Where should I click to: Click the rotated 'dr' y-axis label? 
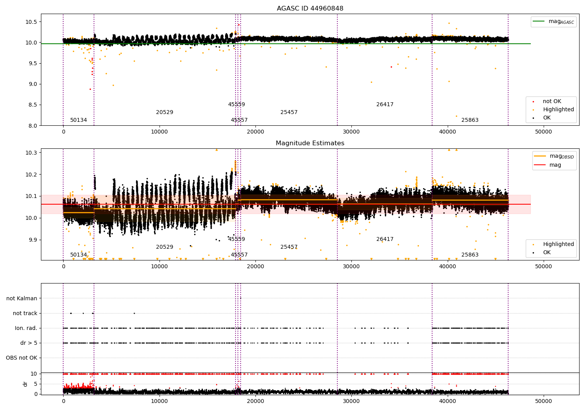[25, 384]
